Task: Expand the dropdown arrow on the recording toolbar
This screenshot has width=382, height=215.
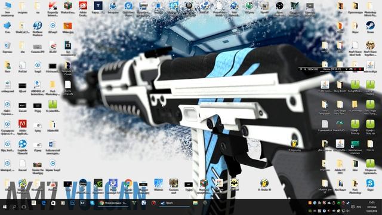Action: pyautogui.click(x=346, y=69)
